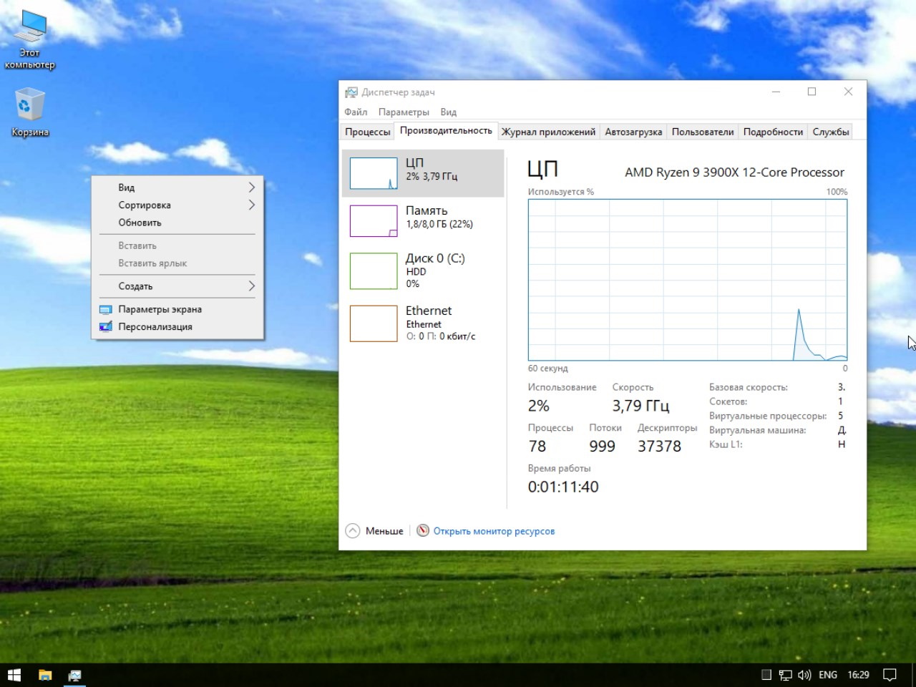
Task: Select the Корзина recycle bin icon
Action: (x=30, y=112)
